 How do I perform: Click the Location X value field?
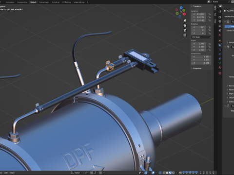[x=199, y=14]
